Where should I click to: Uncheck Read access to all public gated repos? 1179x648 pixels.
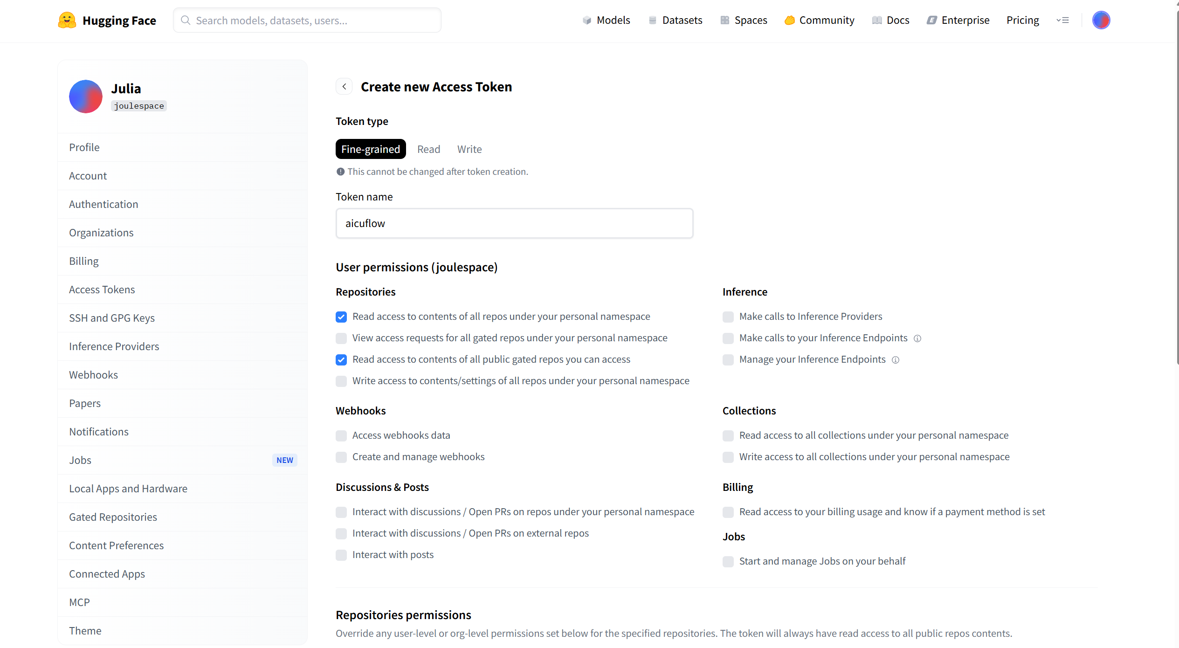point(341,360)
